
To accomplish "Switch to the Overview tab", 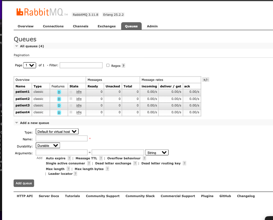I will pos(26,26).
